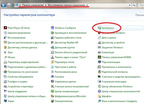The height and width of the screenshot is (104, 144).
Task: Open the Flash Player (32 бита) icon
Action: coord(5,28)
